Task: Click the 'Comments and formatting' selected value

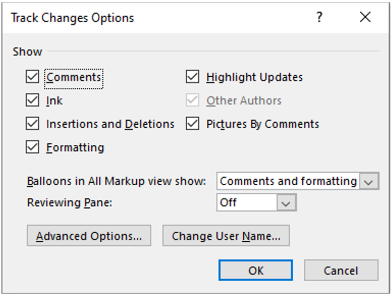Action: coord(288,181)
